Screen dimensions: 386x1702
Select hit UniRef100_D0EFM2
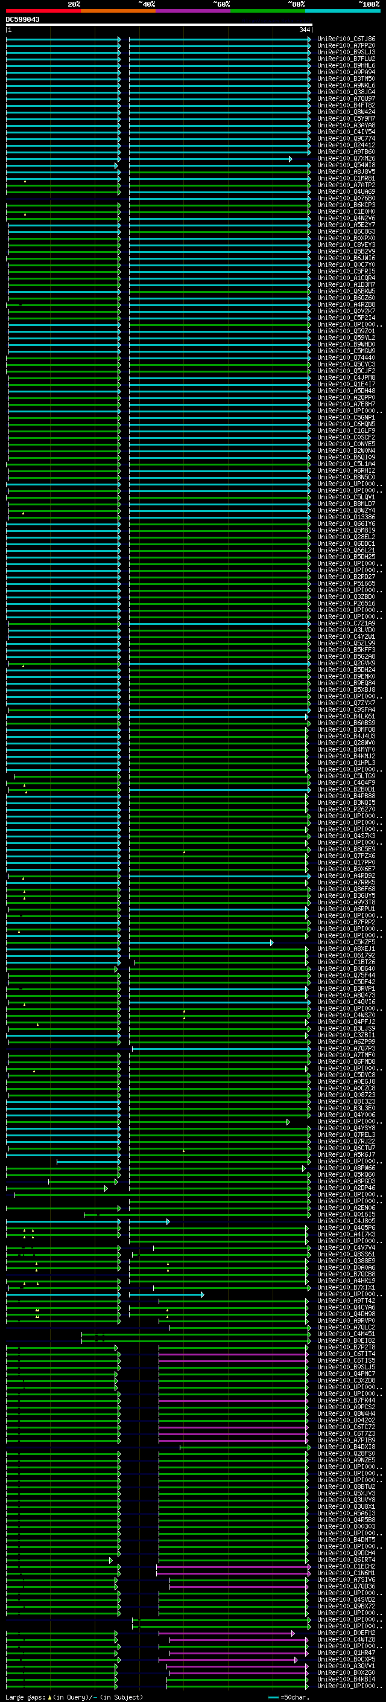pos(346,1633)
